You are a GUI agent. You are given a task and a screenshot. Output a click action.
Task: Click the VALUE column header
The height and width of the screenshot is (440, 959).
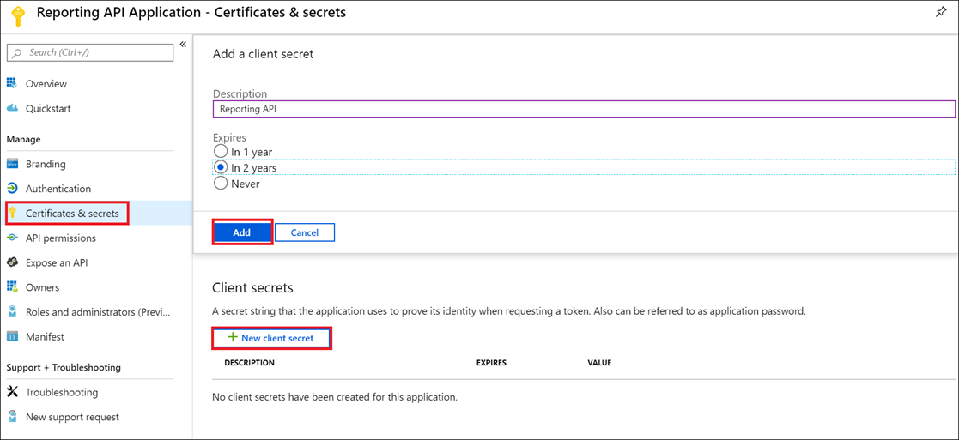[599, 363]
